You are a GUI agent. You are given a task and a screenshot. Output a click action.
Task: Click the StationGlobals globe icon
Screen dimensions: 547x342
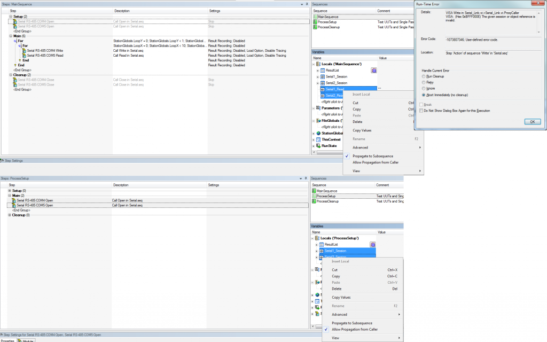click(318, 133)
